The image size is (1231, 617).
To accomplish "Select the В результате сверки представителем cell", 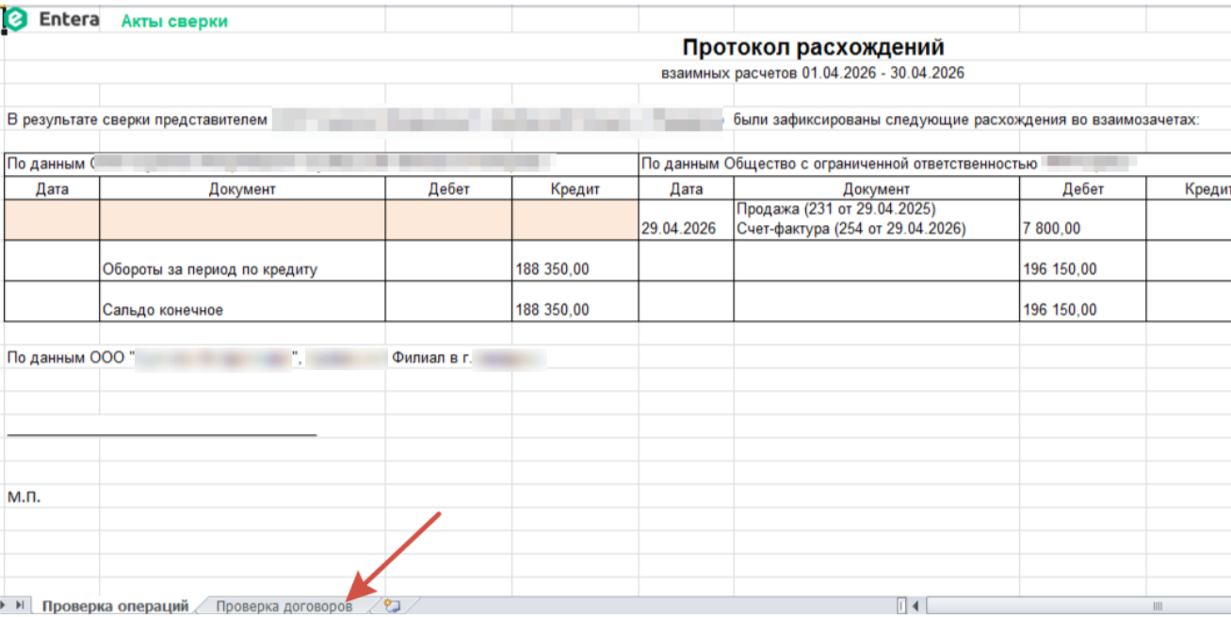I will [x=138, y=120].
